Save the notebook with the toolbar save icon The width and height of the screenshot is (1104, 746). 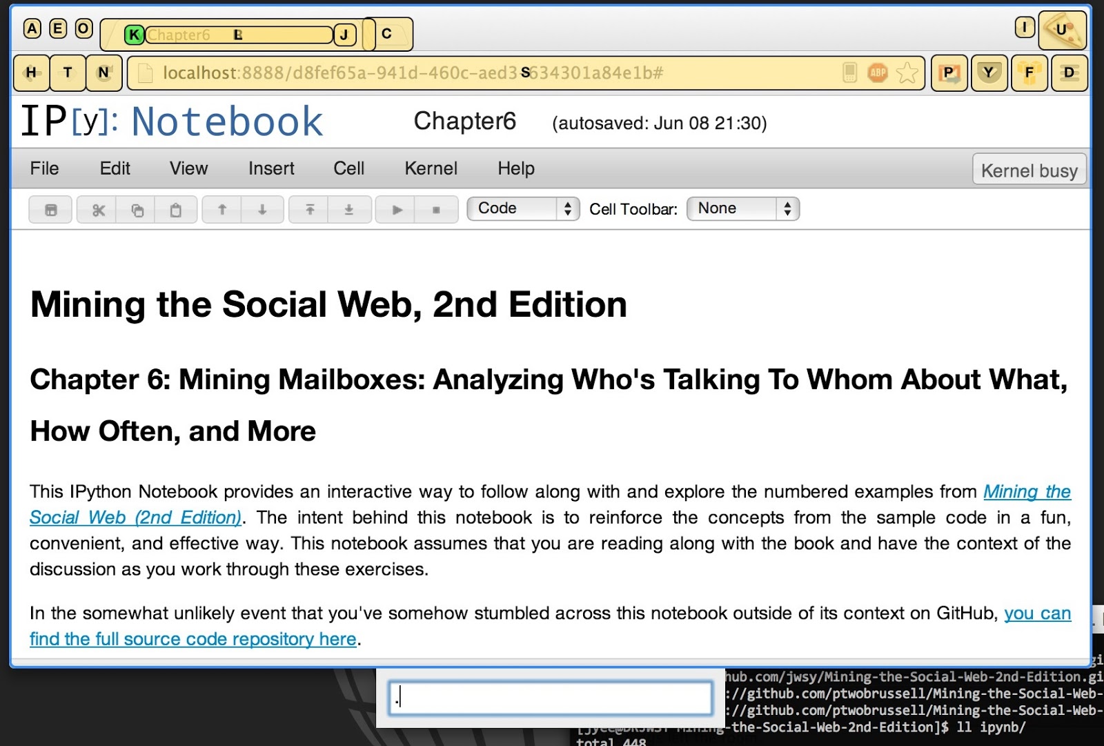point(50,210)
